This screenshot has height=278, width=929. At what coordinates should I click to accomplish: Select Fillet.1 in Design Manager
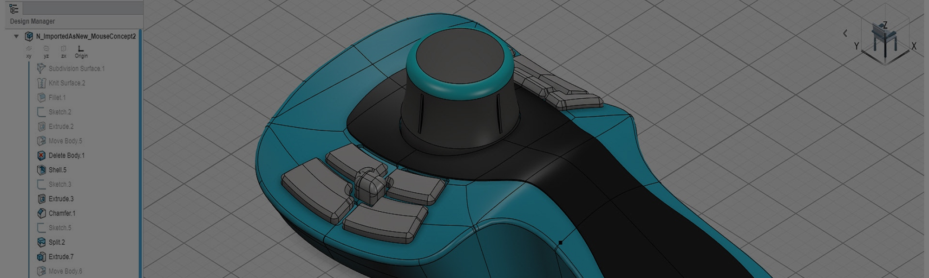click(57, 97)
